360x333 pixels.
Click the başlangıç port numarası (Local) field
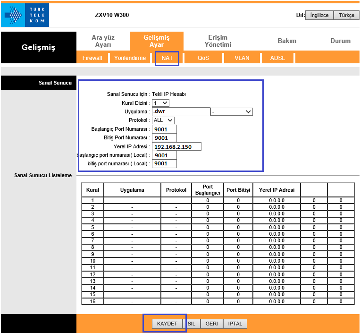(x=164, y=155)
